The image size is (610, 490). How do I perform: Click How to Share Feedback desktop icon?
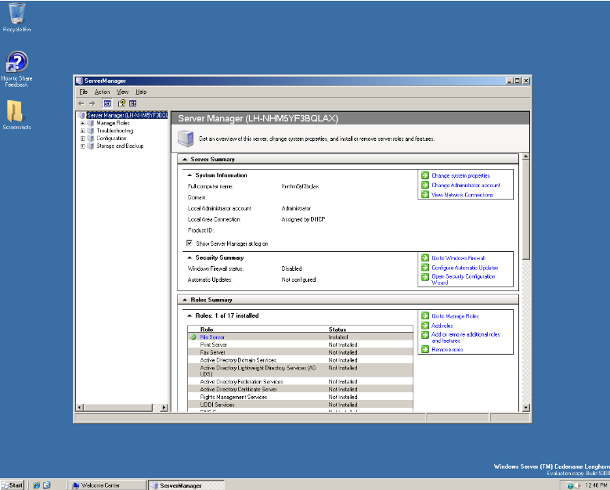[x=17, y=61]
